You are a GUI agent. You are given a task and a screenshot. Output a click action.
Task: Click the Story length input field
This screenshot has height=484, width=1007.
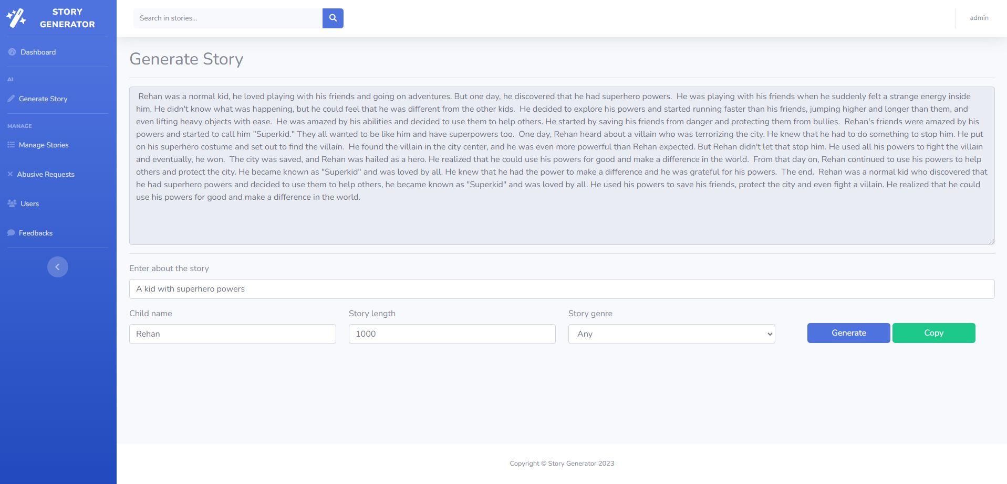tap(452, 334)
